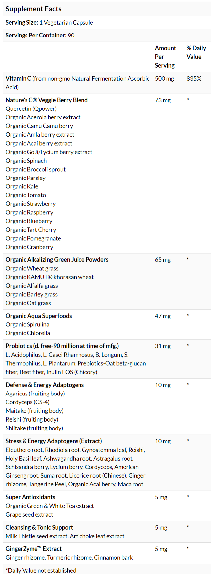Screen dimensions: 211x574
Task: Click the 835% daily value for Vitamin C
Action: point(194,79)
